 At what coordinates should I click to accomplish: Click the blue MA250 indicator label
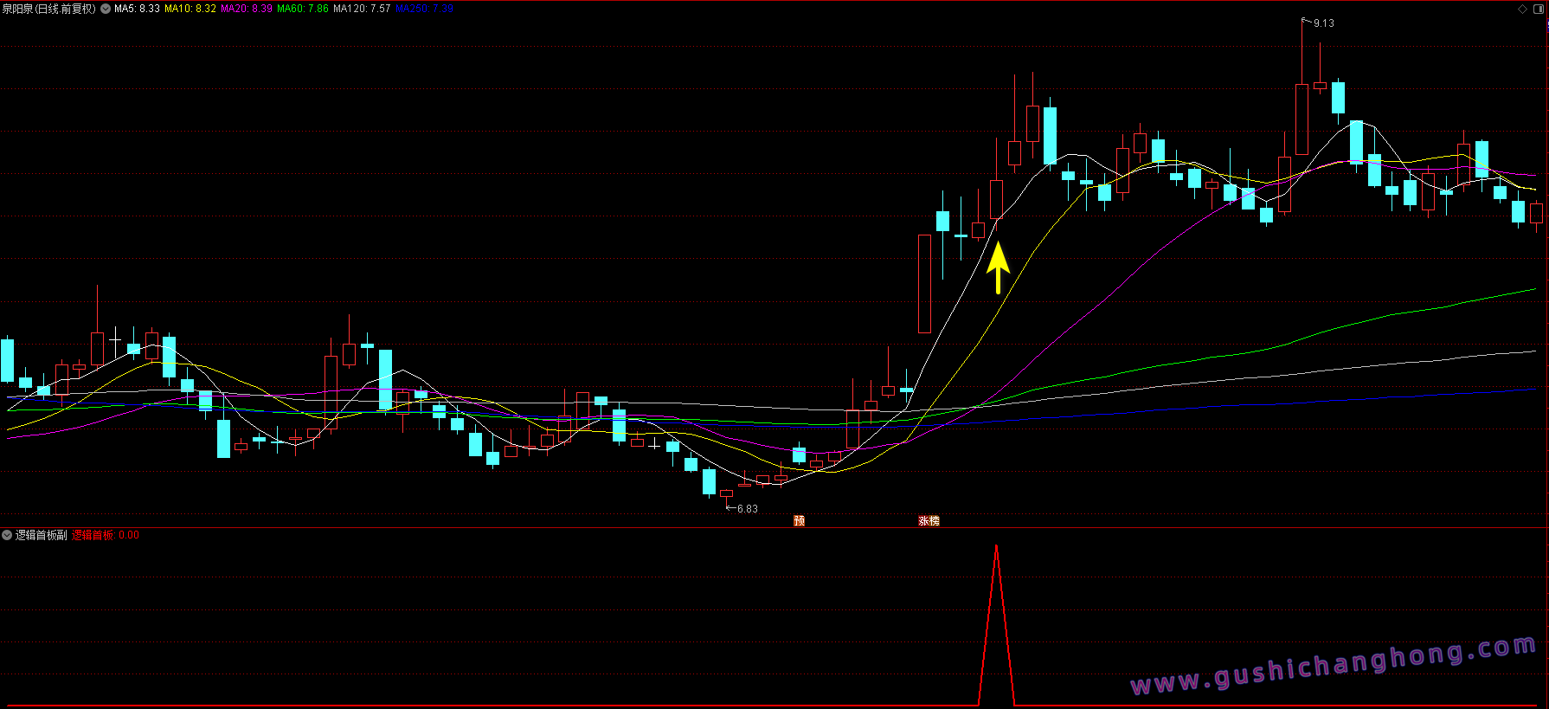coord(424,9)
